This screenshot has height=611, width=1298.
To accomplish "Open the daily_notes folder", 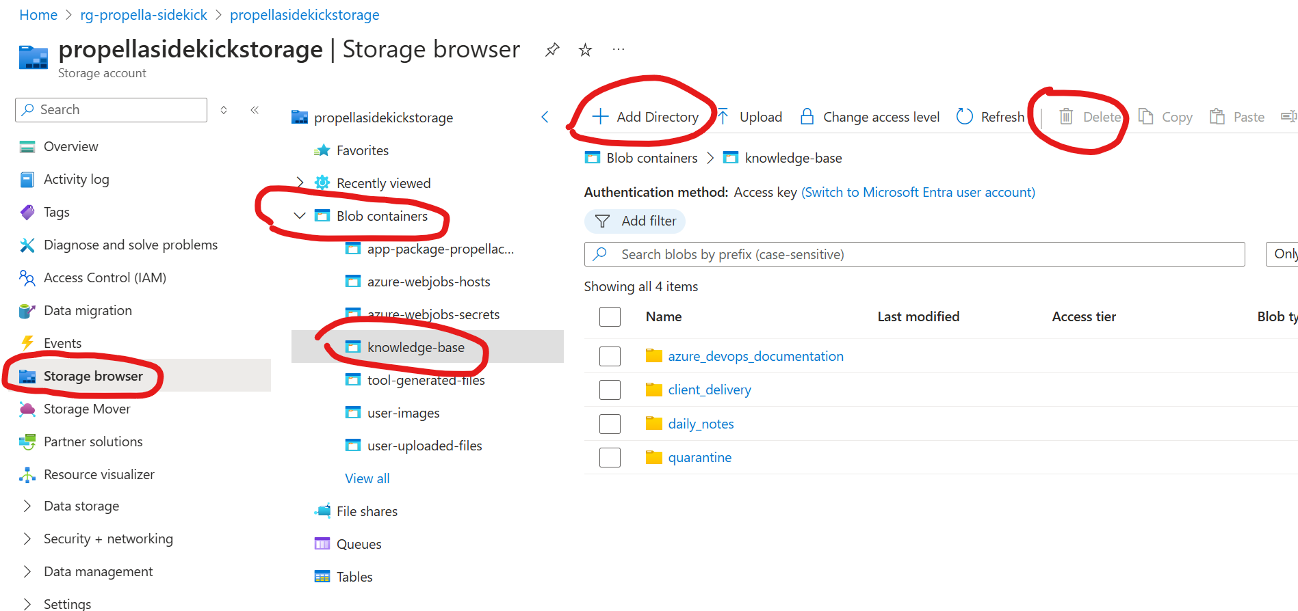I will [701, 424].
